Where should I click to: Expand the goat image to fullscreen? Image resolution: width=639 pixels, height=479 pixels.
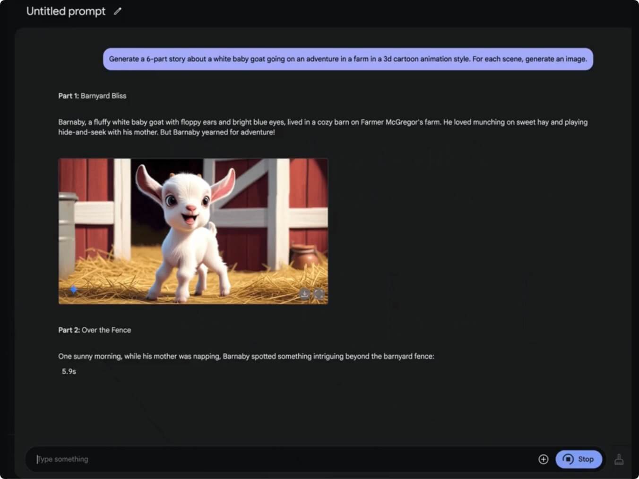point(319,294)
